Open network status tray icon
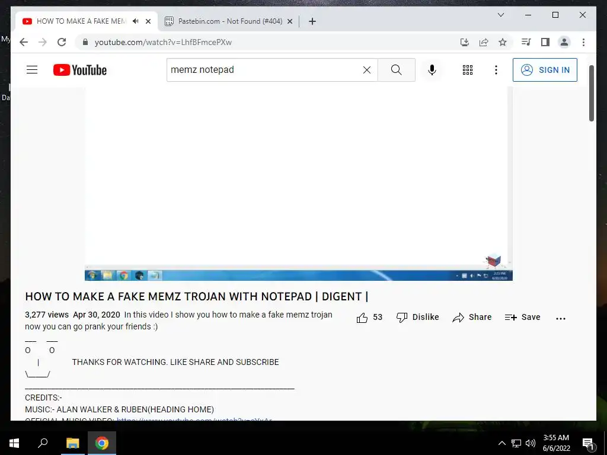607x455 pixels. coord(516,443)
